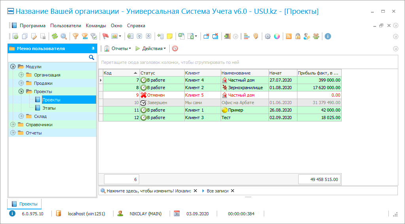This screenshot has height=224, width=405.
Task: Click the Клиент column header
Action: point(202,73)
